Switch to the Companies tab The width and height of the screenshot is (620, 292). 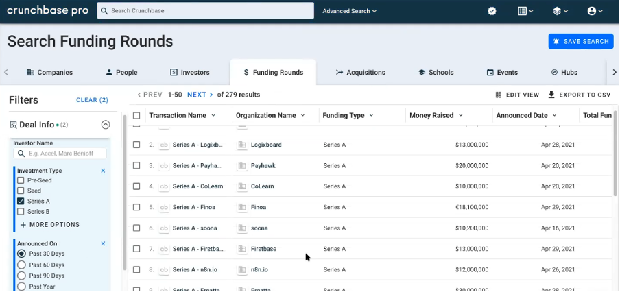pos(50,72)
